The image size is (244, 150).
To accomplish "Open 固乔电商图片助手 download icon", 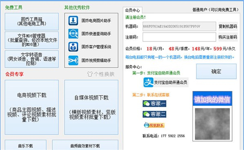I will click(x=73, y=21).
